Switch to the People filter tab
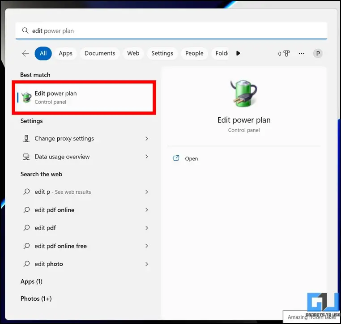 click(x=194, y=53)
